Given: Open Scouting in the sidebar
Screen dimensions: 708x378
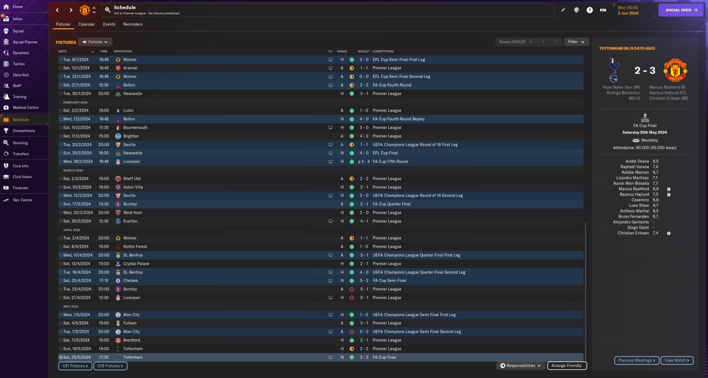Looking at the screenshot, I should coord(24,142).
